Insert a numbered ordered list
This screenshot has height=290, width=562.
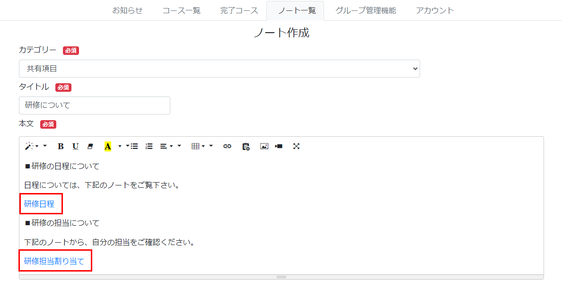click(x=149, y=146)
